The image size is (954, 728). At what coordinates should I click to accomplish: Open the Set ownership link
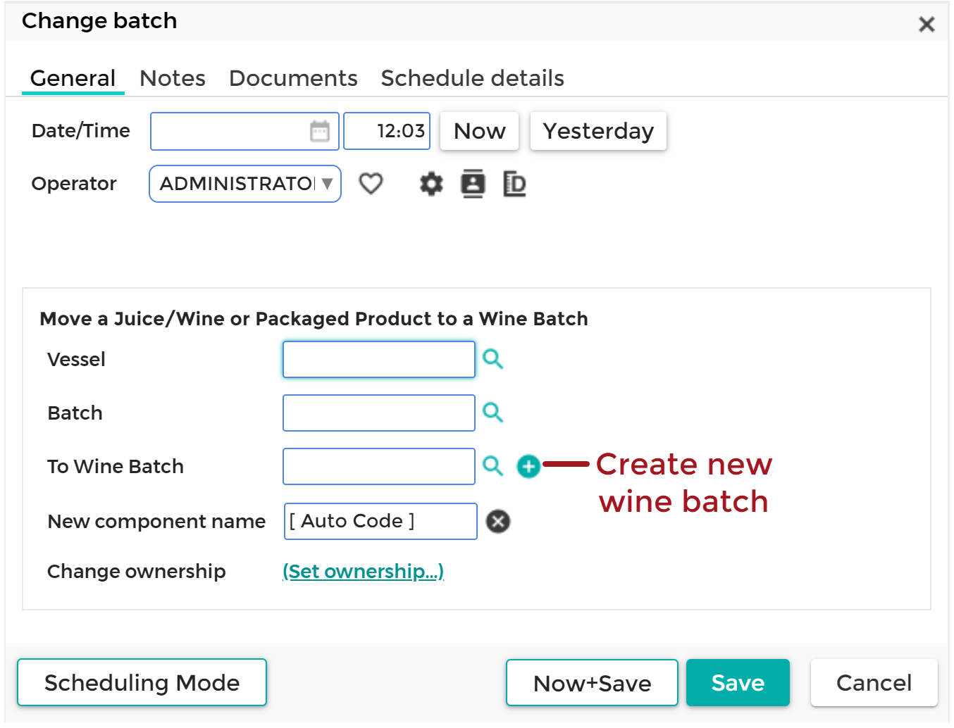[x=364, y=571]
